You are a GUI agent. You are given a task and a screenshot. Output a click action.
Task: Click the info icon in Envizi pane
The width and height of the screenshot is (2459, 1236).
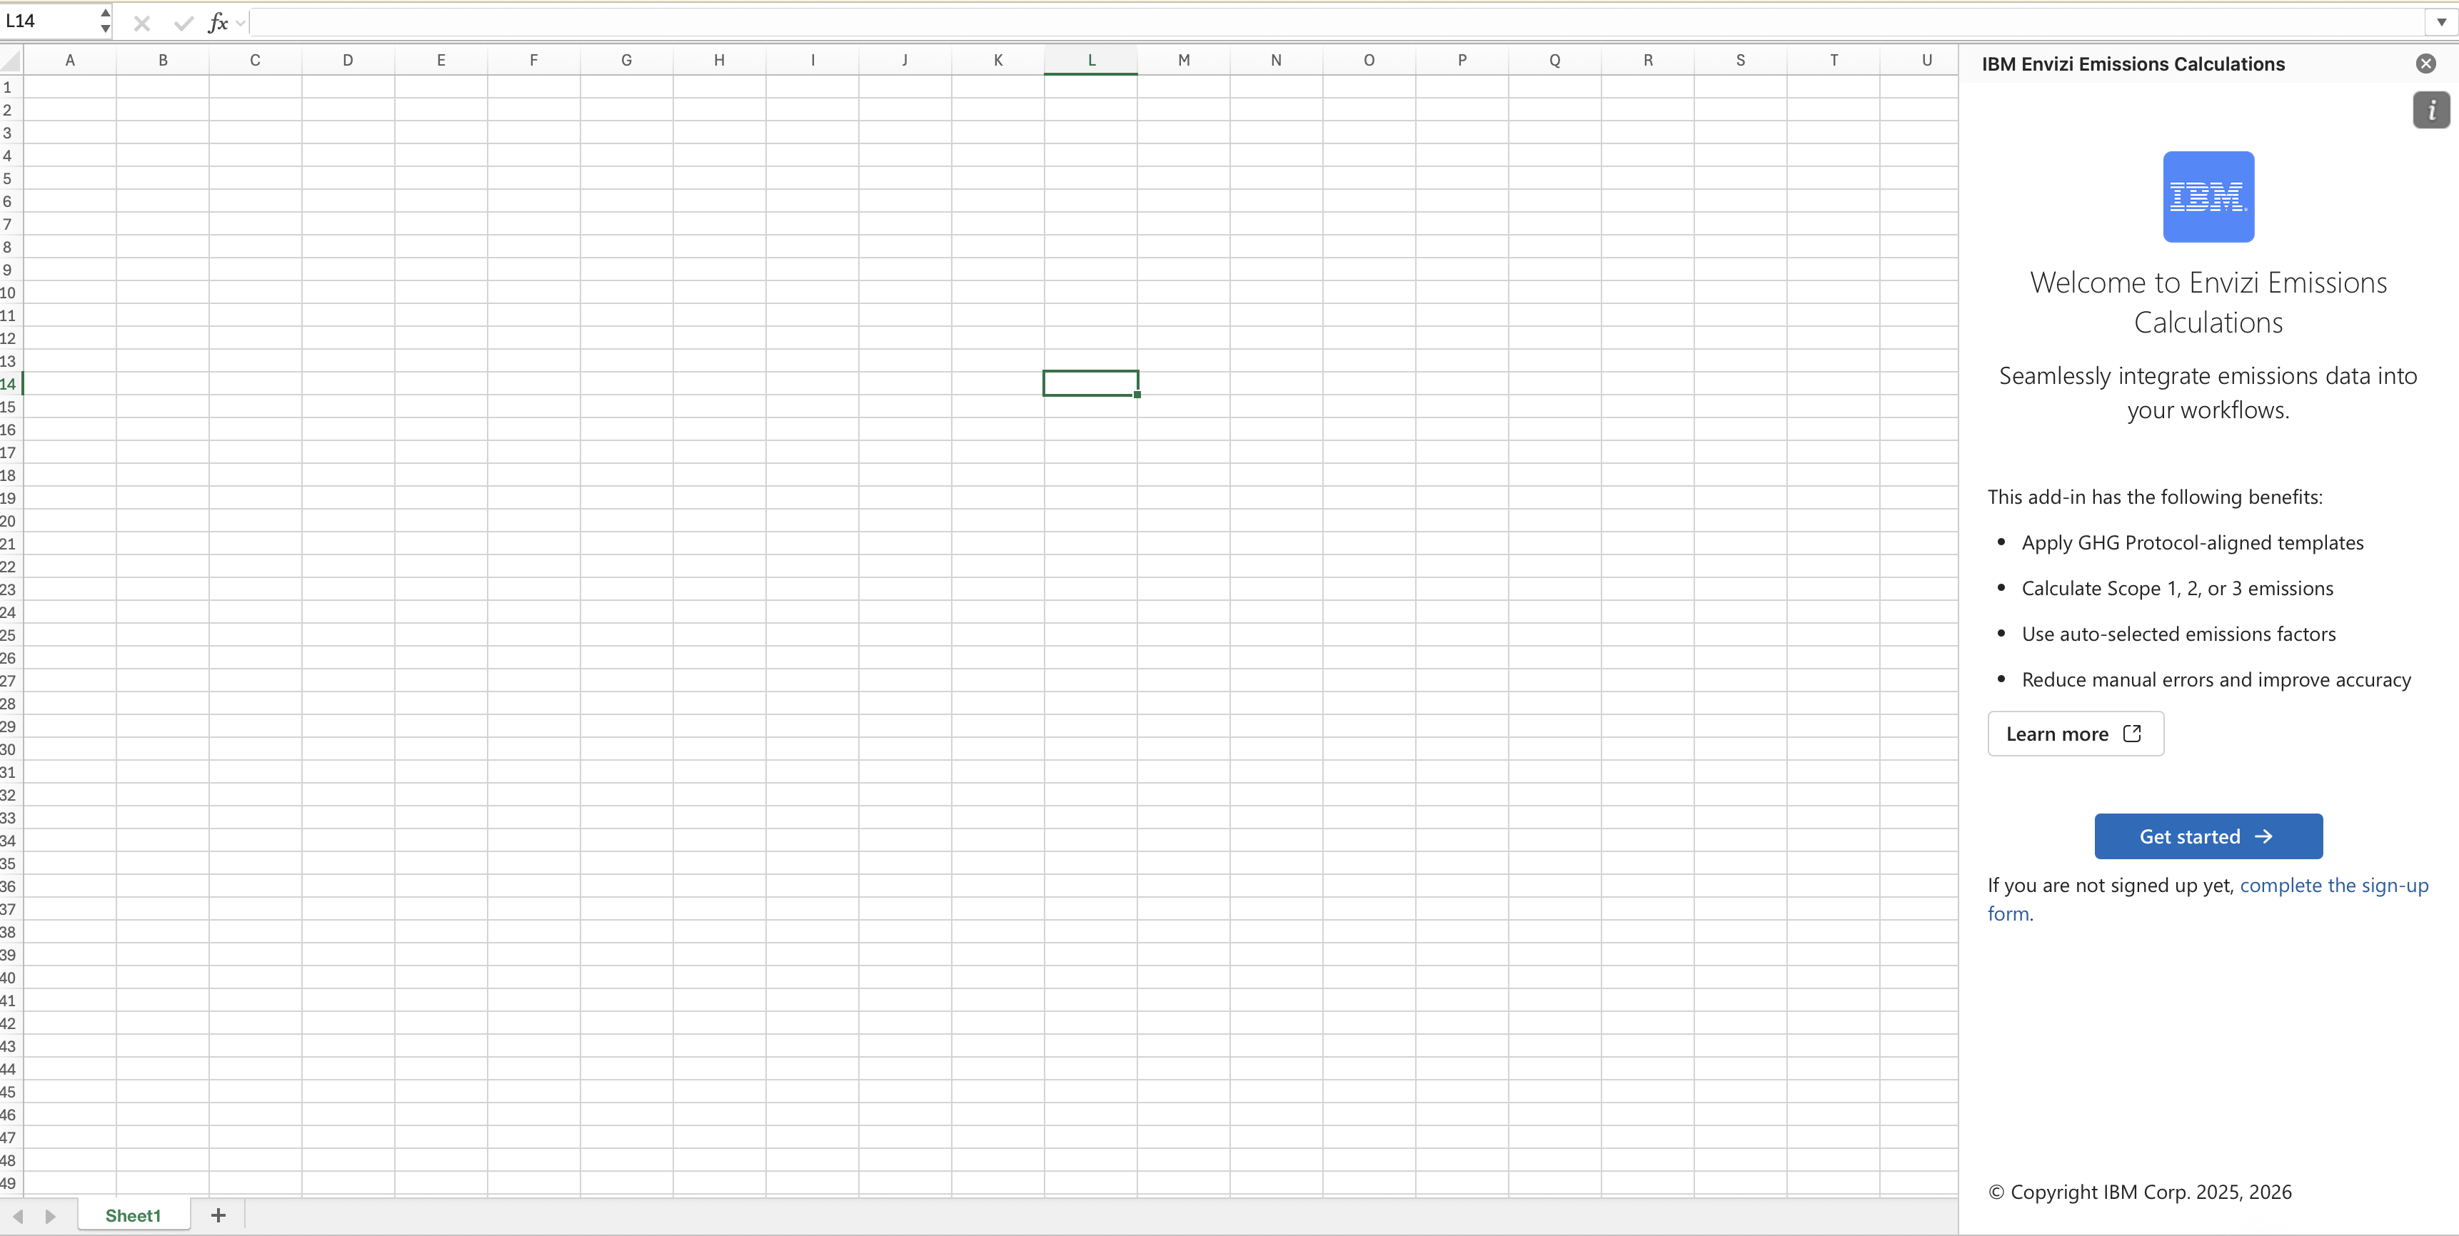click(x=2431, y=111)
